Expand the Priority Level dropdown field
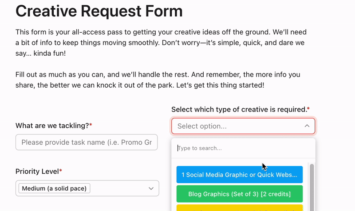 pyautogui.click(x=87, y=188)
